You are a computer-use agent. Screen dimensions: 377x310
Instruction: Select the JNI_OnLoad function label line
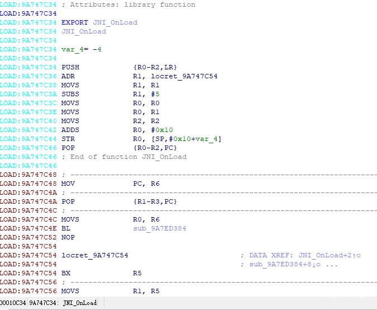[x=84, y=31]
